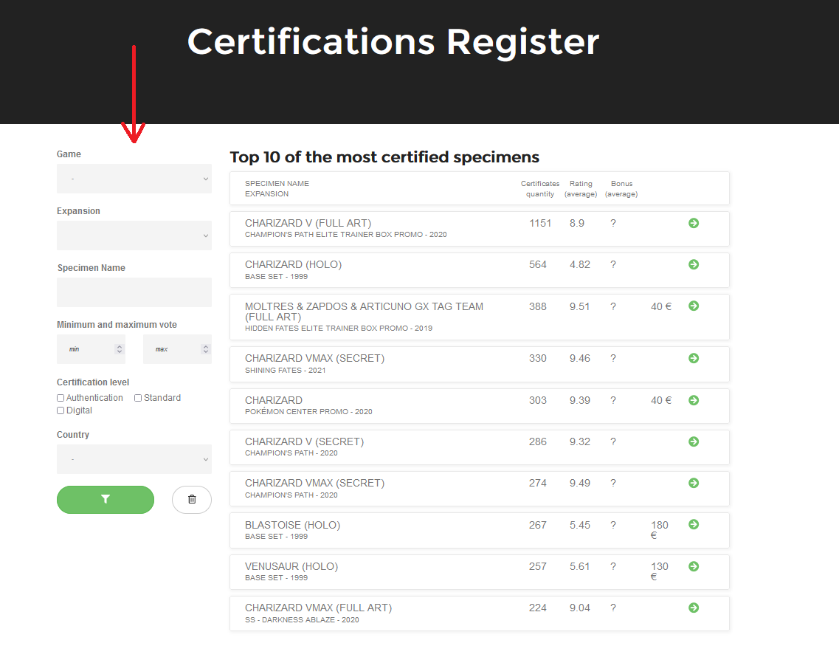The width and height of the screenshot is (839, 660).
Task: Open Charizard V (Secret) arrow icon
Action: pos(694,441)
